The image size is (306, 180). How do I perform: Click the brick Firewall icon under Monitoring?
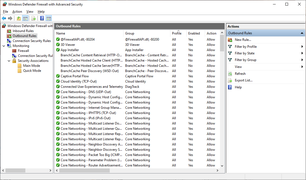(x=14, y=51)
